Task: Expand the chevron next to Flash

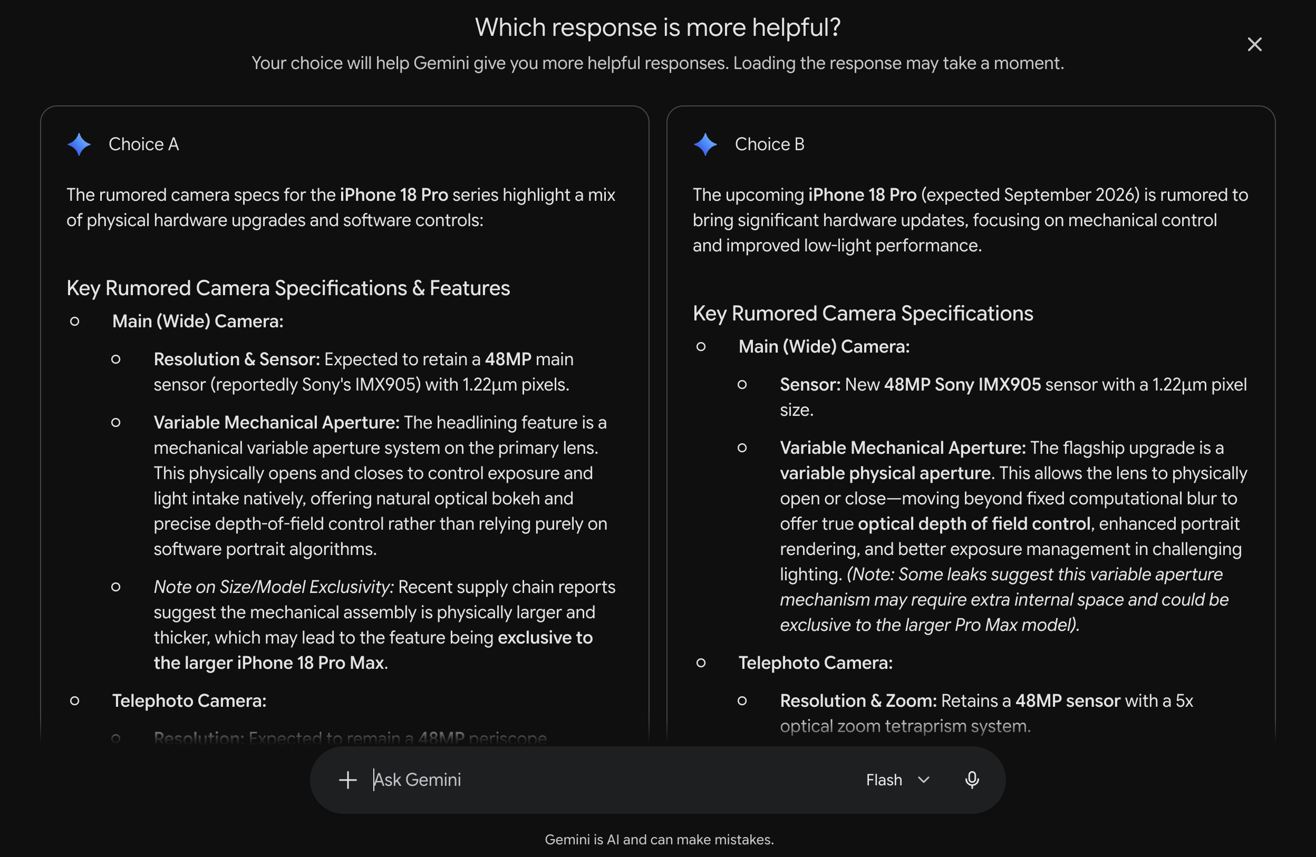Action: click(923, 780)
